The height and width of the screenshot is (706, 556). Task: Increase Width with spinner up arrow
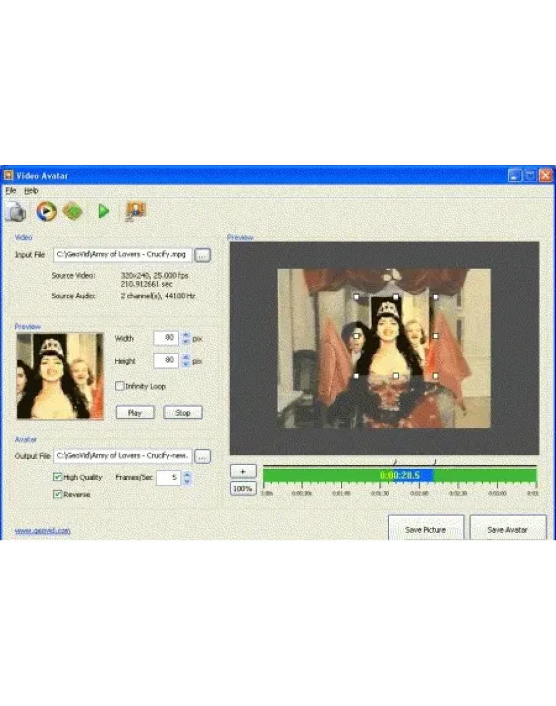coord(186,334)
